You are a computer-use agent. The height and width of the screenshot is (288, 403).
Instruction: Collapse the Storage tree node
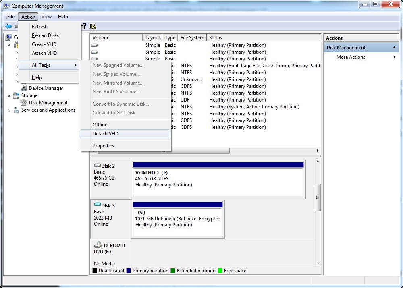point(9,95)
